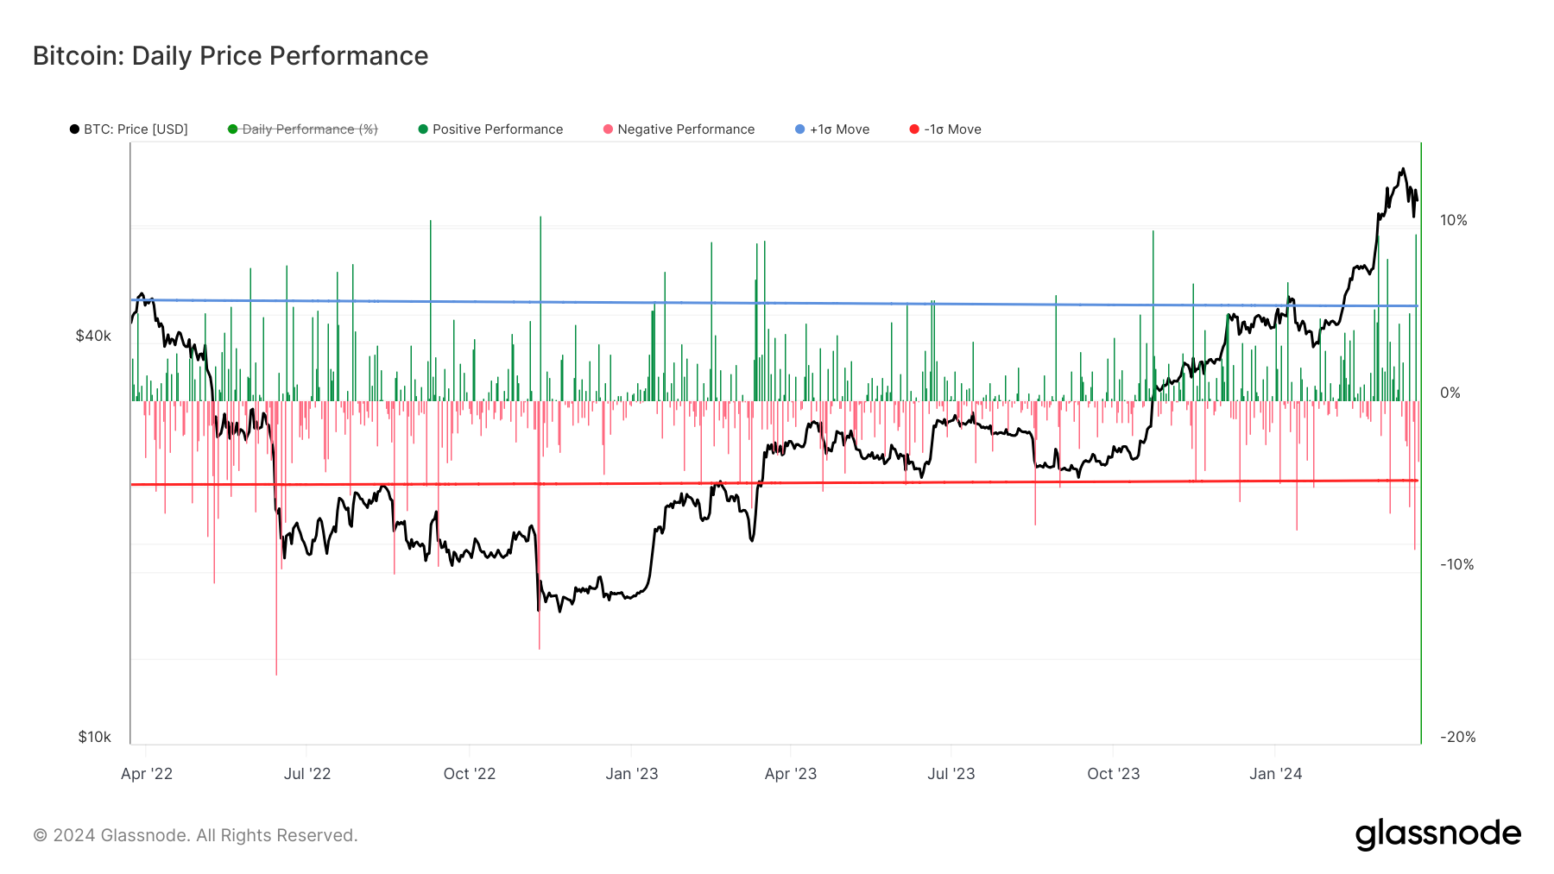Viewport: 1554px width, 874px height.
Task: Toggle the -1σ Move legend label
Action: point(952,129)
